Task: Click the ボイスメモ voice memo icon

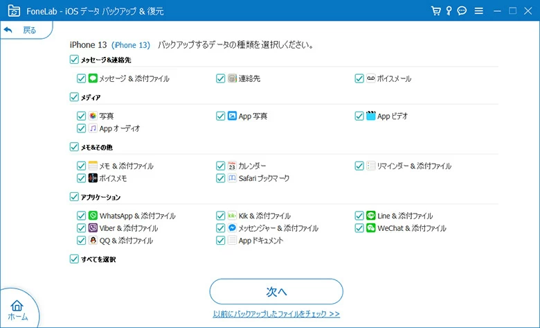Action: point(93,178)
